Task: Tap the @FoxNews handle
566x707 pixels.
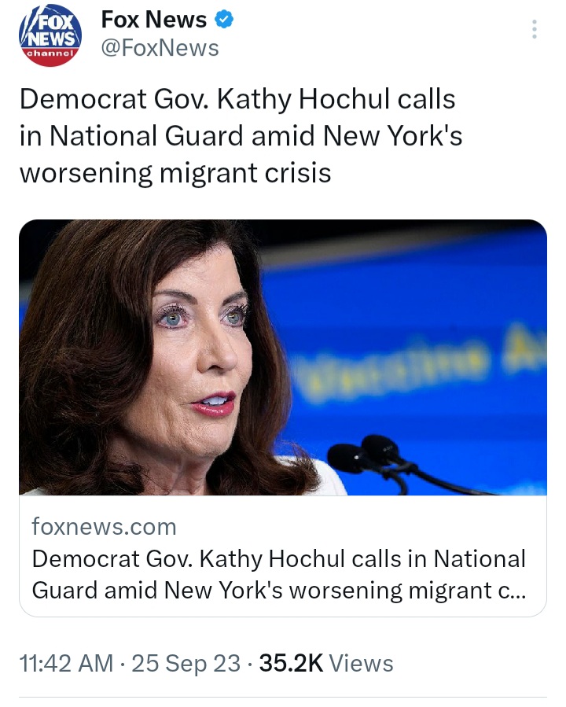Action: pos(160,48)
